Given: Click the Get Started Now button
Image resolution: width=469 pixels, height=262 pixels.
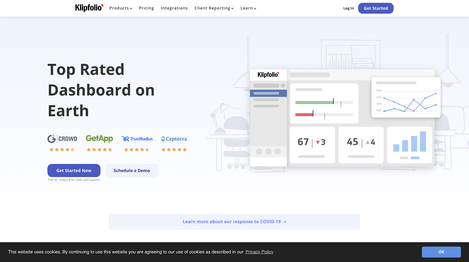Looking at the screenshot, I should pos(74,170).
